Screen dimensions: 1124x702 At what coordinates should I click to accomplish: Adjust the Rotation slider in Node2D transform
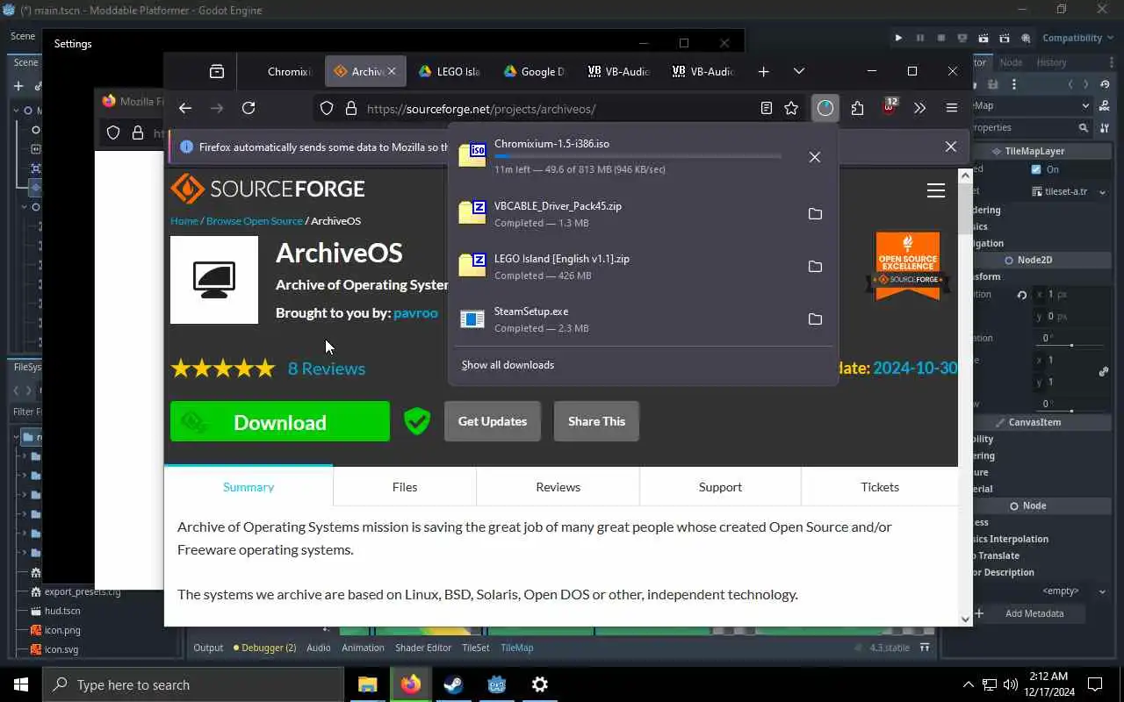point(1071,344)
